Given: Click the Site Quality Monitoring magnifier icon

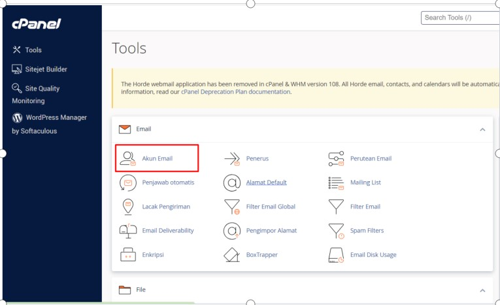Looking at the screenshot, I should coord(16,88).
